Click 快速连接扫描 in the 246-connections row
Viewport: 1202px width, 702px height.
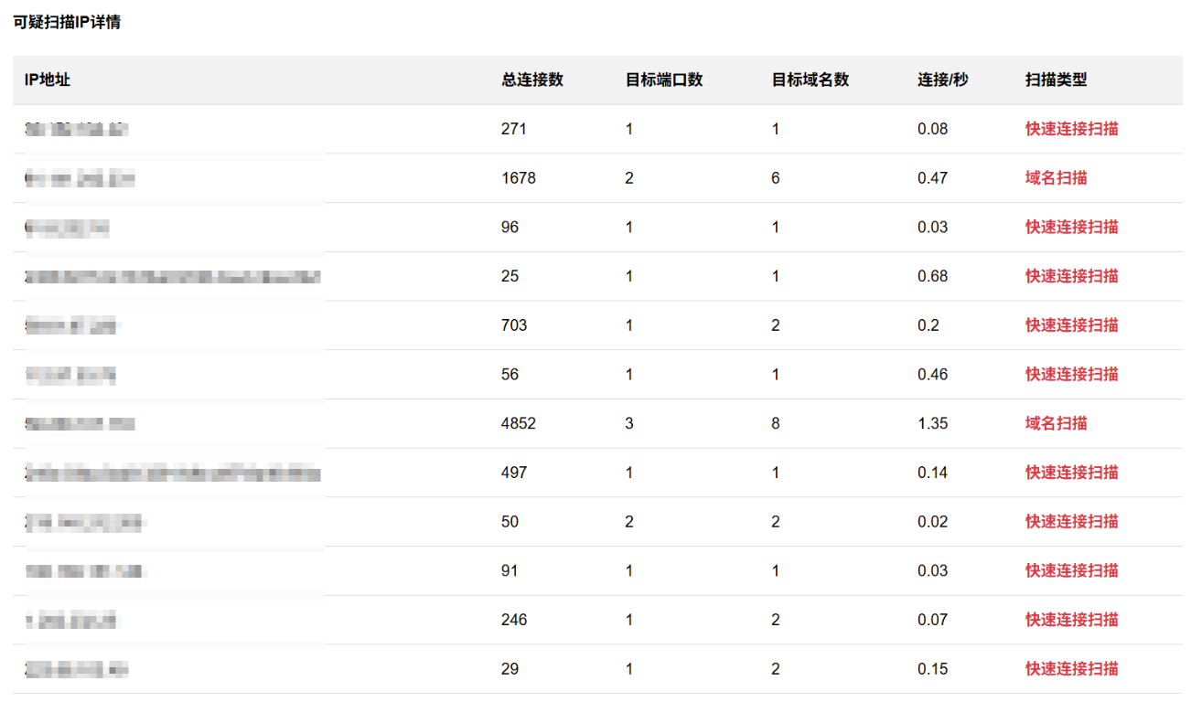point(1072,620)
